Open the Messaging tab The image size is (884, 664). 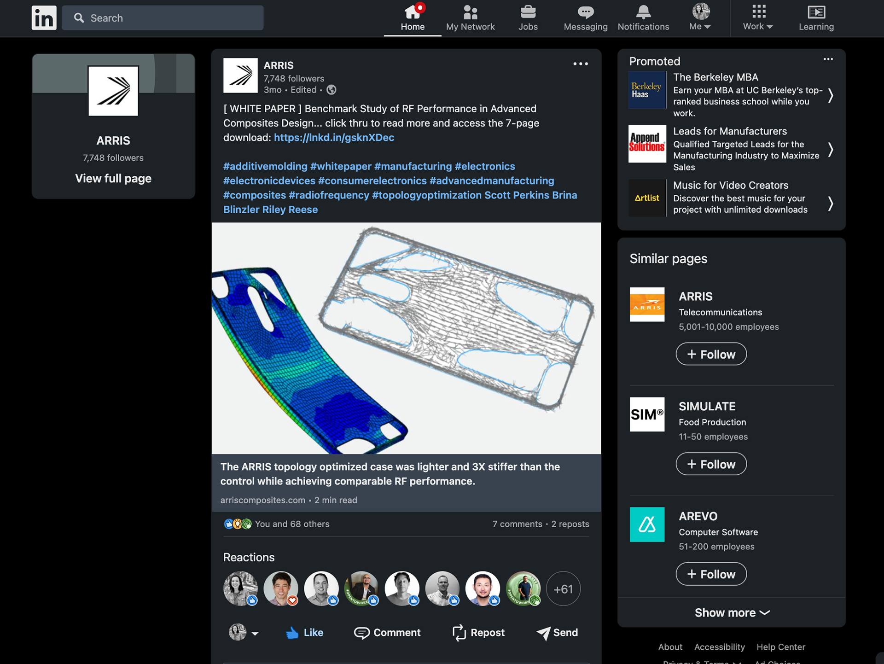[586, 18]
